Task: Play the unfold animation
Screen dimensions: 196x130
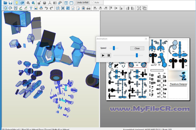Action: point(103,55)
